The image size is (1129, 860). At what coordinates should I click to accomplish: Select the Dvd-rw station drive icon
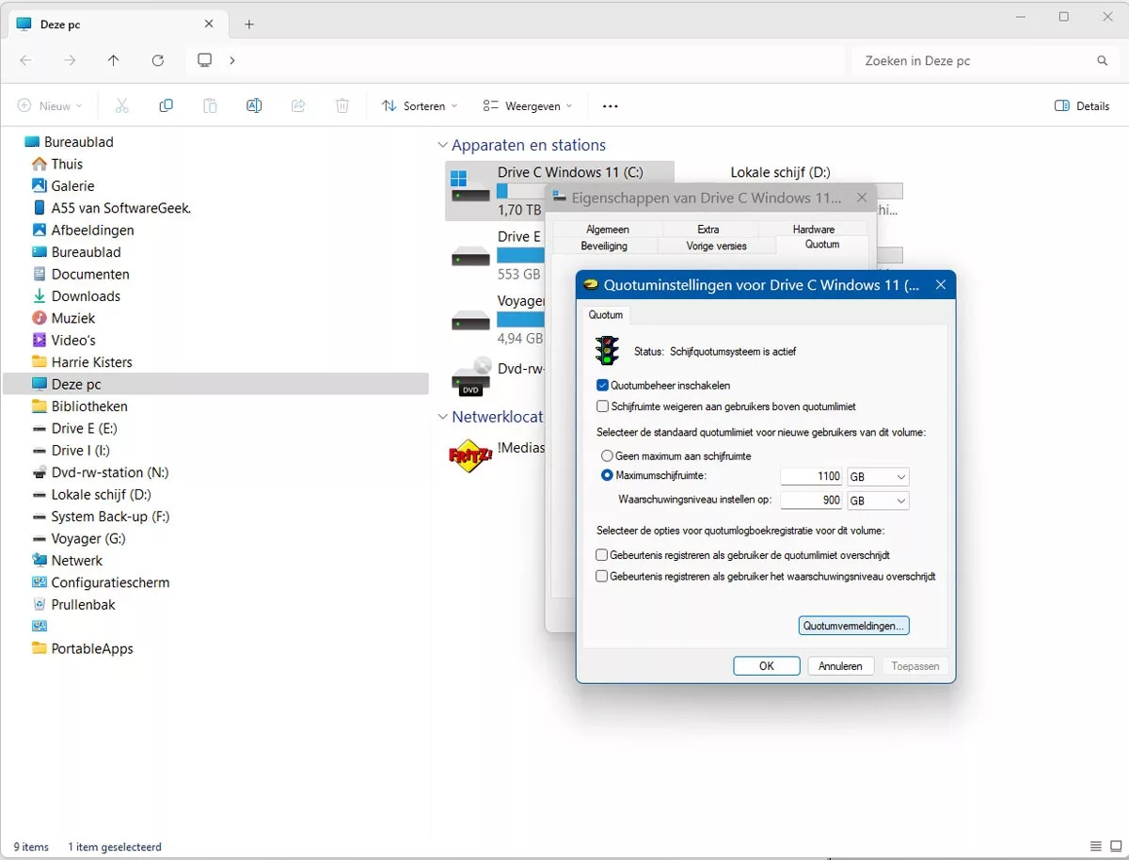pos(470,375)
